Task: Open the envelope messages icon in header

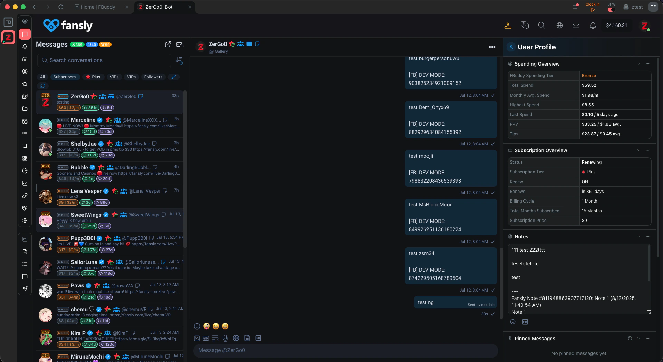Action: (576, 26)
